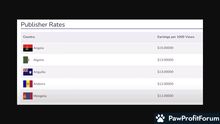Click Angola's $15.00000 earnings value
The height and width of the screenshot is (124, 220).
coord(165,48)
